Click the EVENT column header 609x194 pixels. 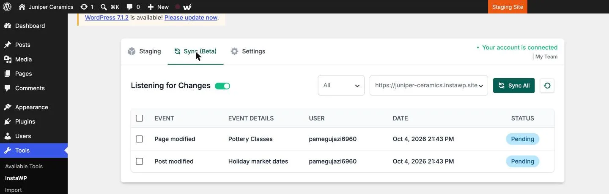165,118
